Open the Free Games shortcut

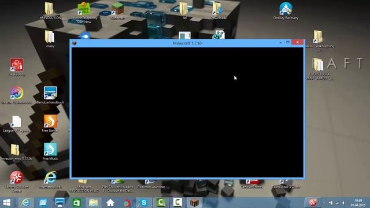(50, 123)
